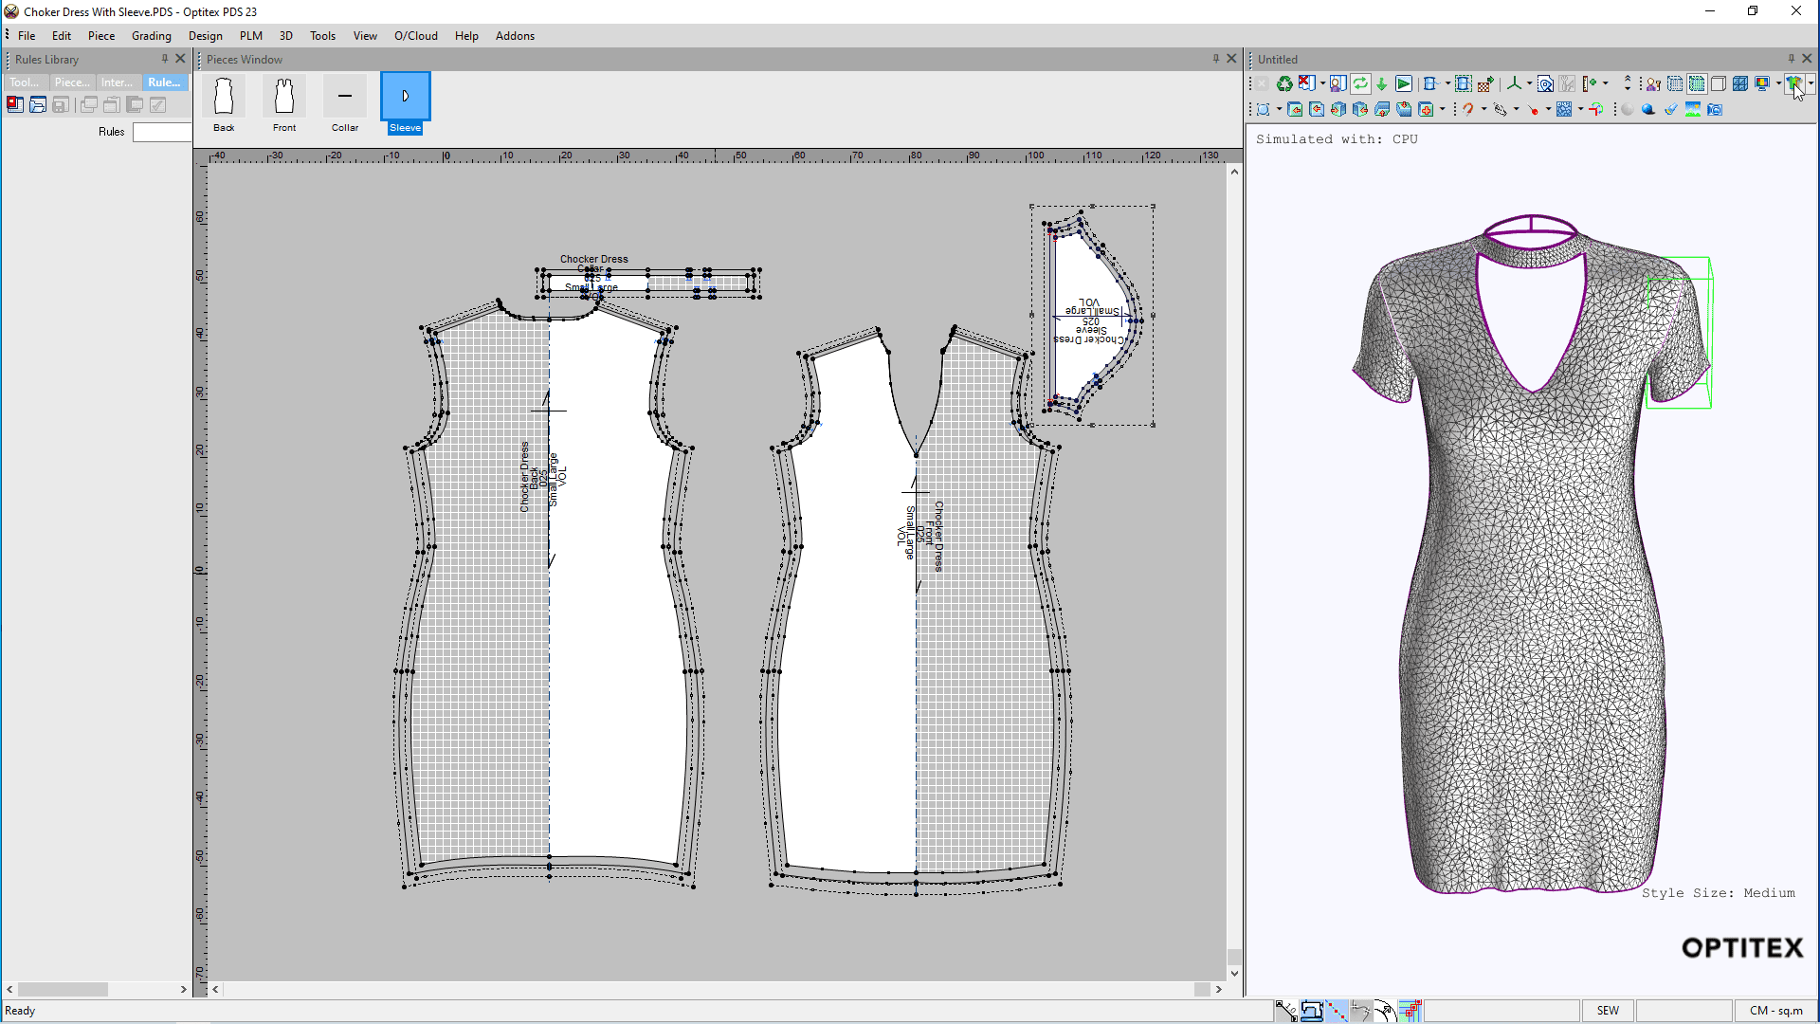Click the flashlight icon in 3D toolbar
The width and height of the screenshot is (1820, 1024).
click(x=1670, y=109)
